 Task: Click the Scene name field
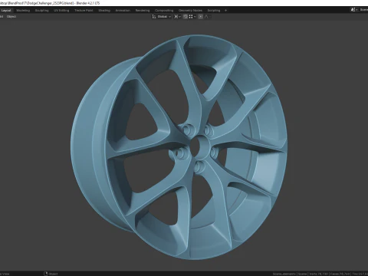pyautogui.click(x=363, y=10)
